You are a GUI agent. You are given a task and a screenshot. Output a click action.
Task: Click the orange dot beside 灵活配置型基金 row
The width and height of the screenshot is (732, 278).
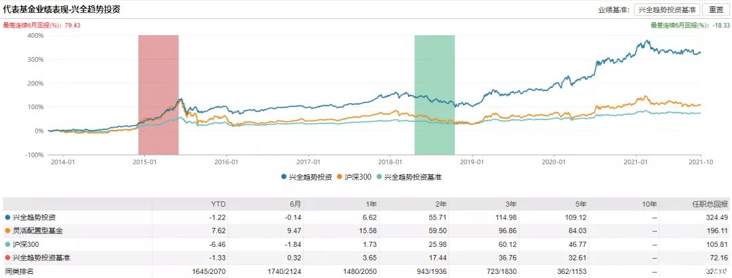(7, 231)
